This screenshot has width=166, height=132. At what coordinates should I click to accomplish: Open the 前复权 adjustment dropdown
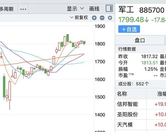[x=79, y=18]
